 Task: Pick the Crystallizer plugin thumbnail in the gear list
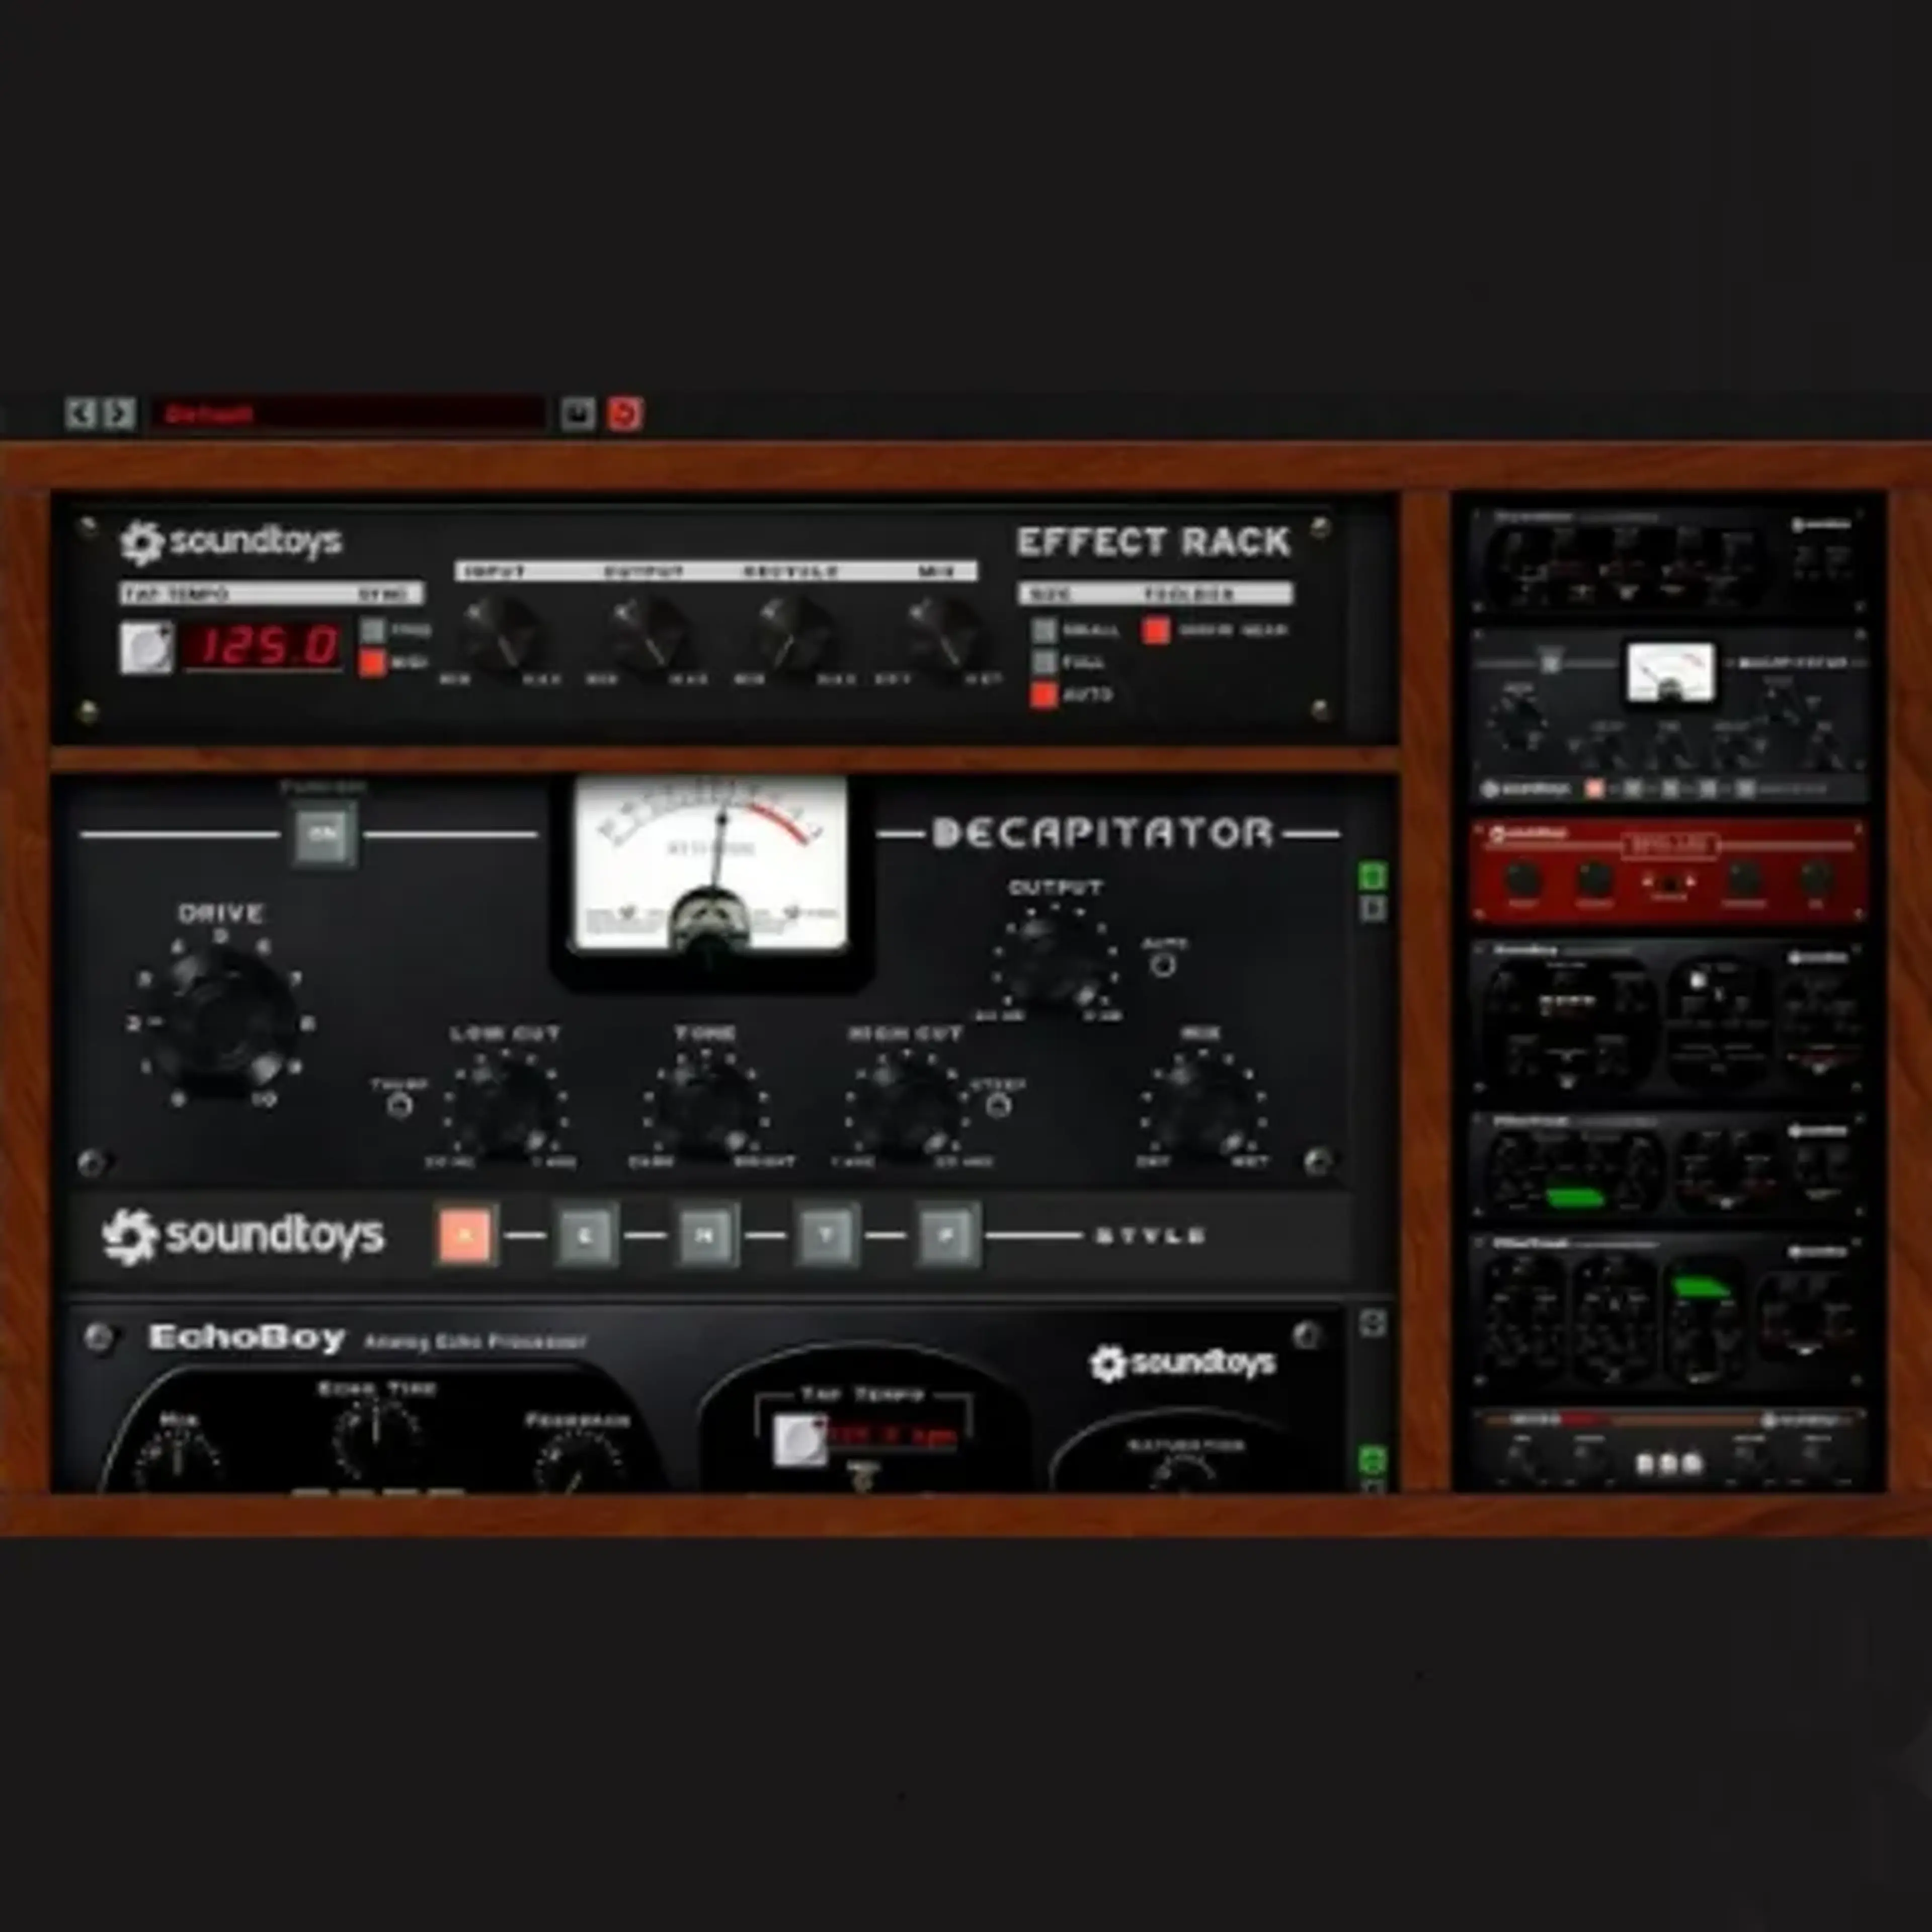tap(1669, 559)
